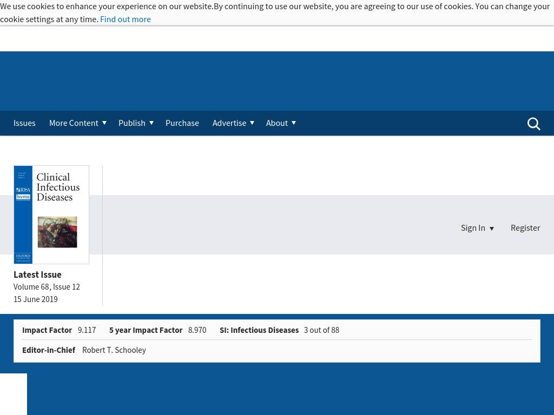Open Volume 68, Issue 12
554x415 pixels.
(47, 287)
